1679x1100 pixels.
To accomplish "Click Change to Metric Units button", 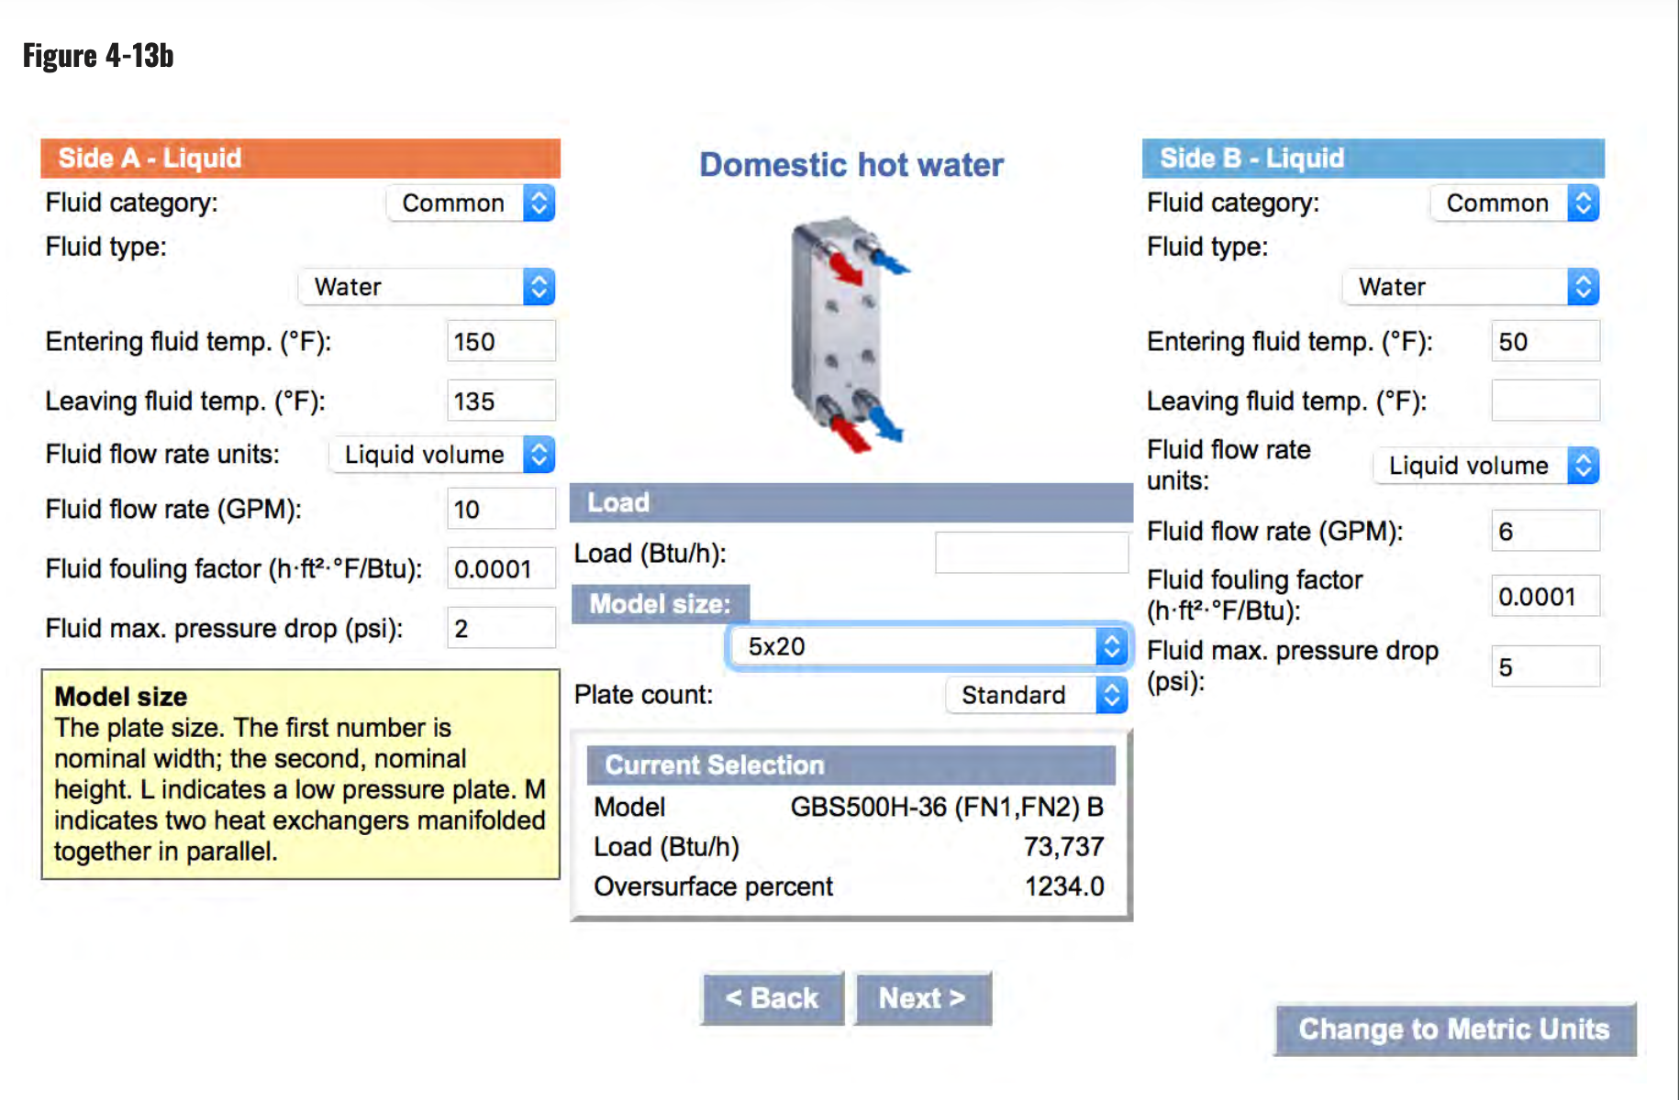I will pos(1455,1029).
